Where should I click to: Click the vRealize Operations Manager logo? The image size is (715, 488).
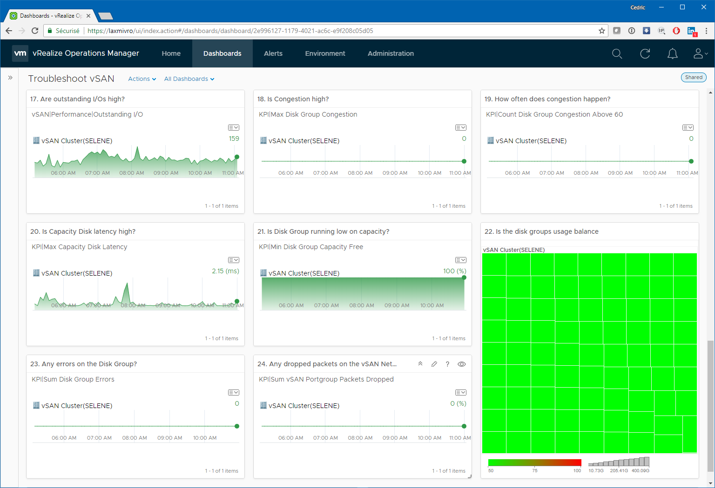(20, 53)
